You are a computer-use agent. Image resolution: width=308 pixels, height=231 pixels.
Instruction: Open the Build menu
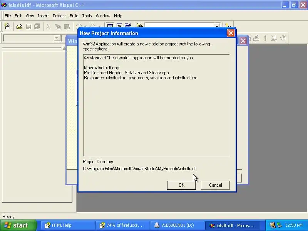click(74, 16)
